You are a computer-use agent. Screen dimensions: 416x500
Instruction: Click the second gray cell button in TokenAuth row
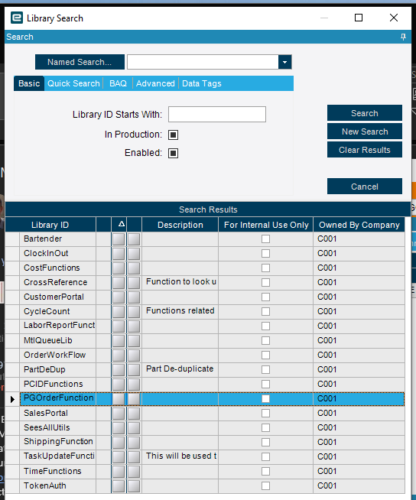pos(134,486)
